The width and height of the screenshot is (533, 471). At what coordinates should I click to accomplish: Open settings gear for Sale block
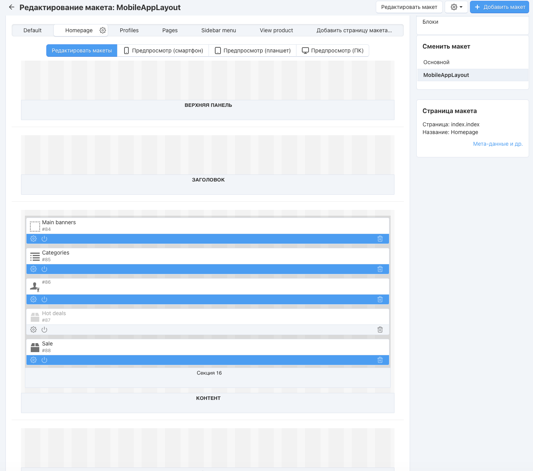[x=33, y=360]
